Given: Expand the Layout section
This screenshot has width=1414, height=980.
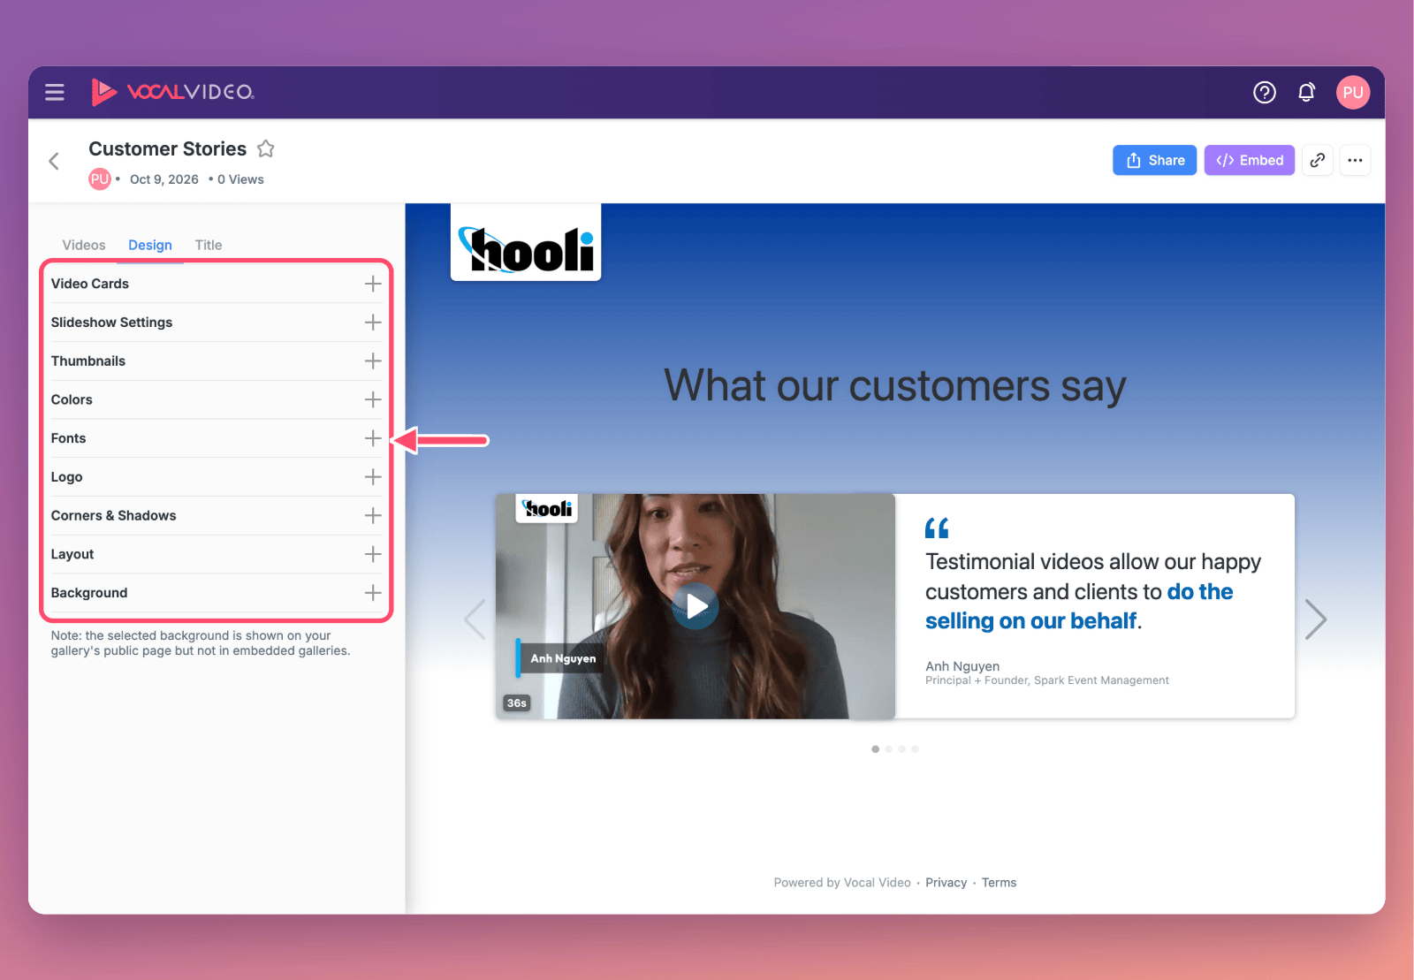Looking at the screenshot, I should coord(217,554).
